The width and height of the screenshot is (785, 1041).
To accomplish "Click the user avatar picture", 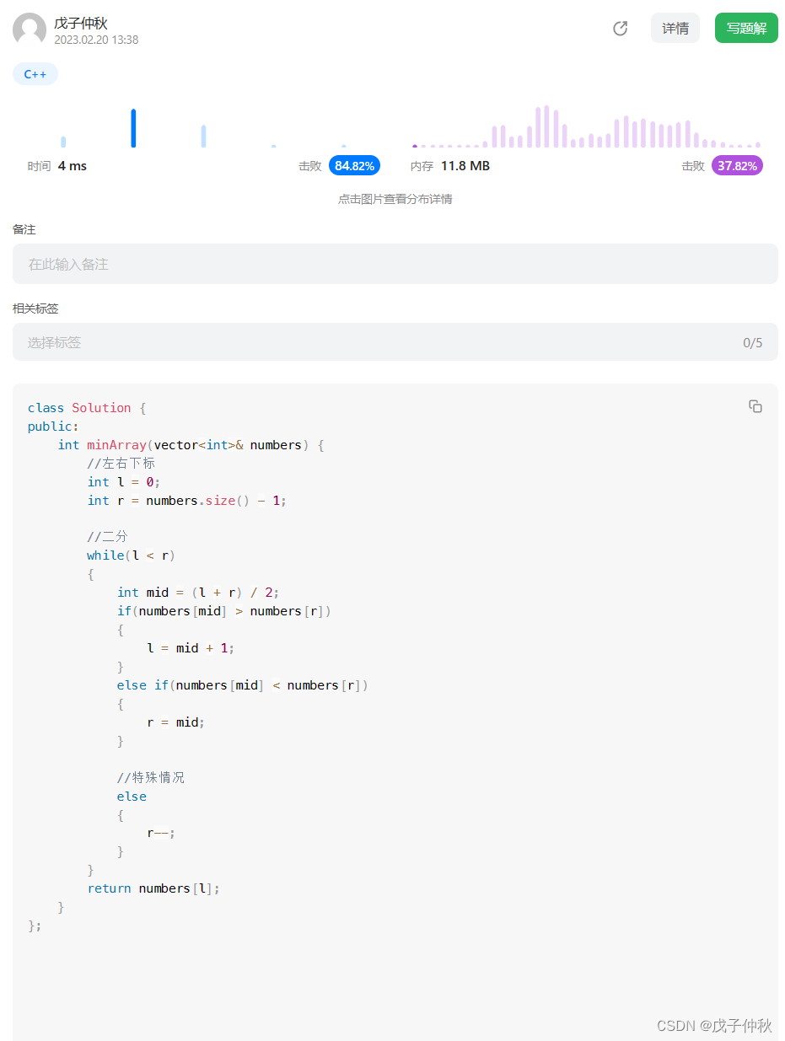I will (x=30, y=30).
